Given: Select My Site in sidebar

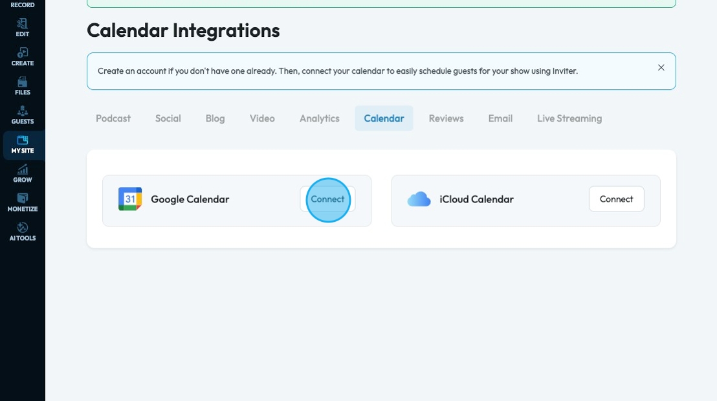Looking at the screenshot, I should coord(23,145).
